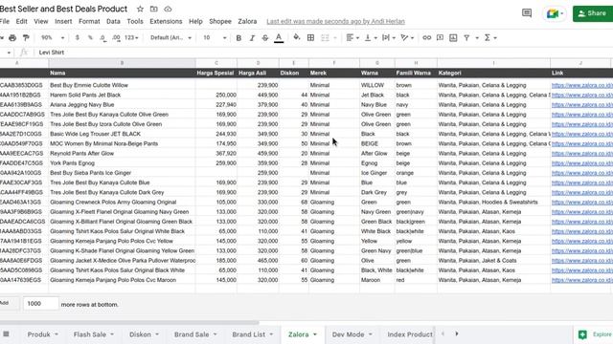
Task: Toggle strikethrough formatting
Action: (265, 38)
